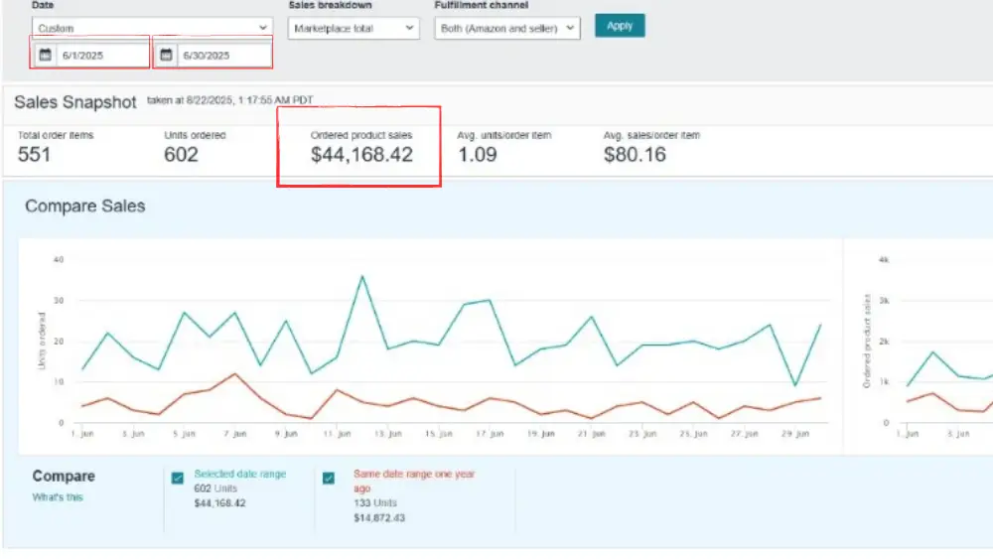993x559 pixels.
Task: Click the highest peak of the teal units line
Action: point(362,276)
